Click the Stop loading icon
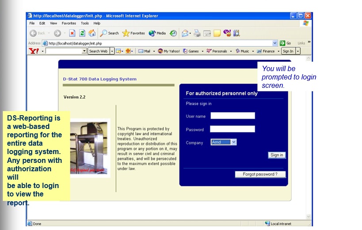Viewport: 362px width, 230px height. coord(72,33)
